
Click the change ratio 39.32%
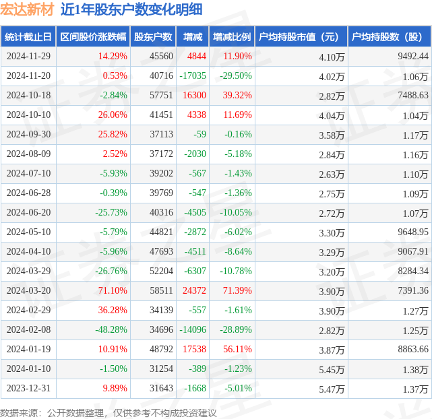[237, 95]
